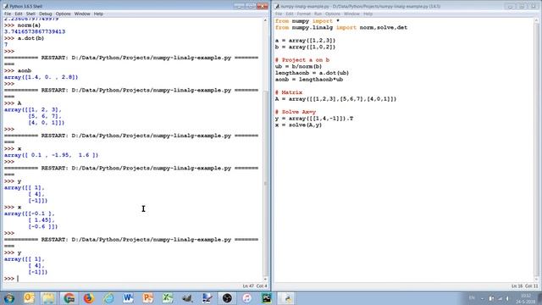Screen dimensions: 542x305
Task: Click the network signal tray icon
Action: [x=500, y=298]
